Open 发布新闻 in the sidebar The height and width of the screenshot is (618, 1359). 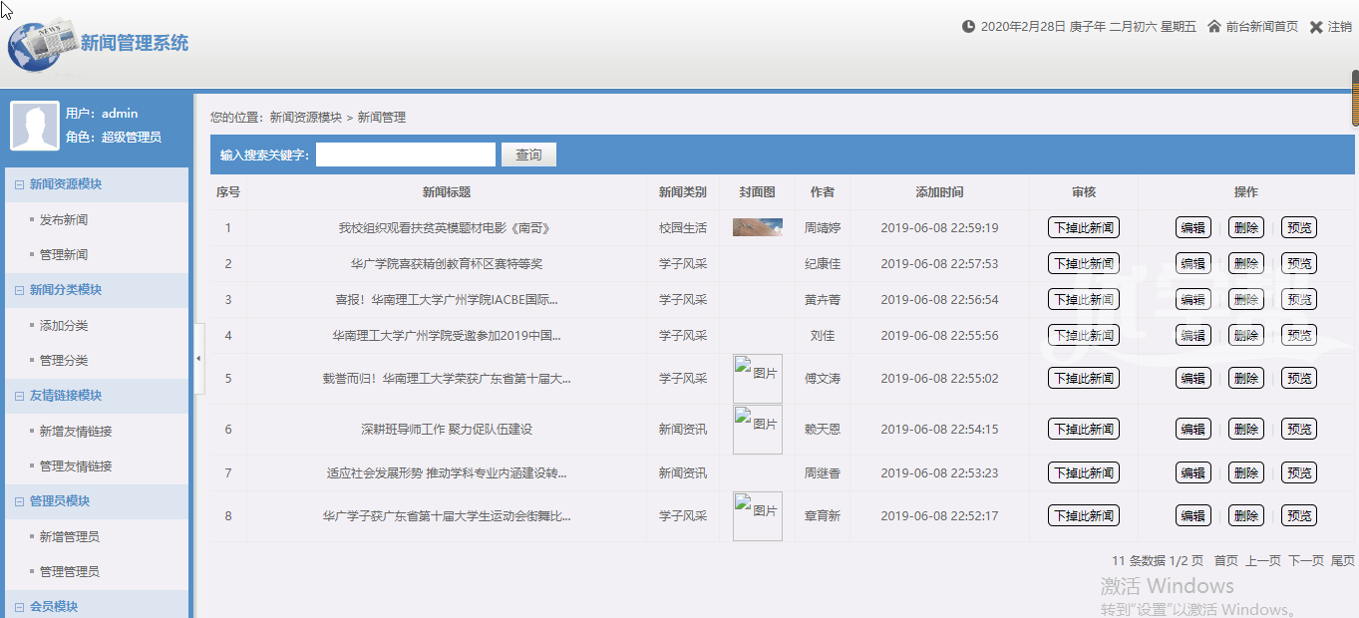pyautogui.click(x=64, y=220)
